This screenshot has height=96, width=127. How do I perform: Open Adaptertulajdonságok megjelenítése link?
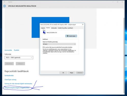pyautogui.click(x=17, y=88)
